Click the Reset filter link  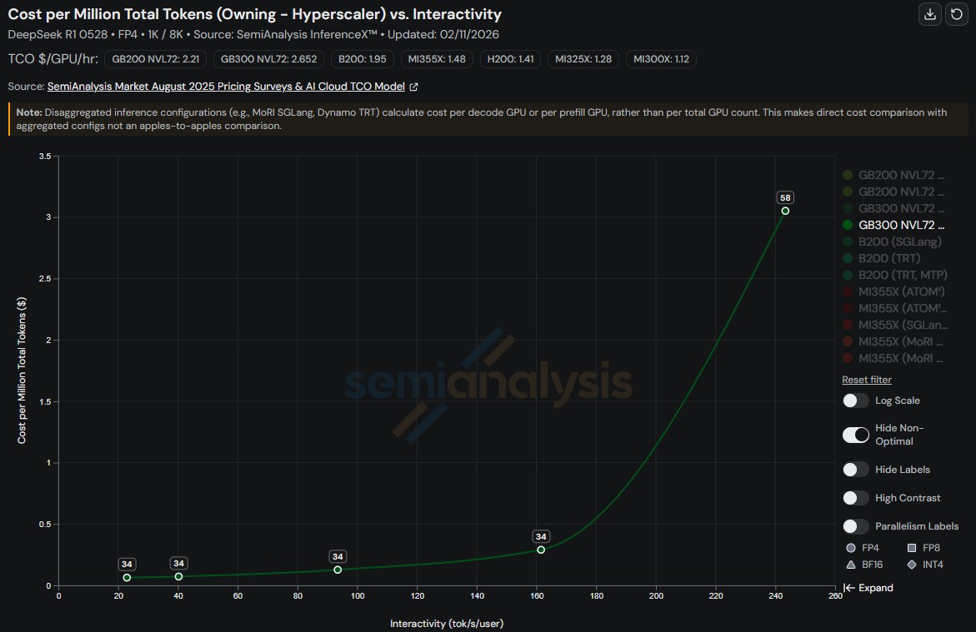[866, 380]
